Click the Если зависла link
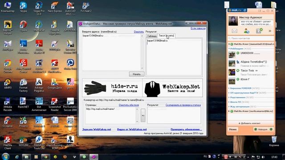This screenshot has height=160, width=285. pyautogui.click(x=198, y=28)
